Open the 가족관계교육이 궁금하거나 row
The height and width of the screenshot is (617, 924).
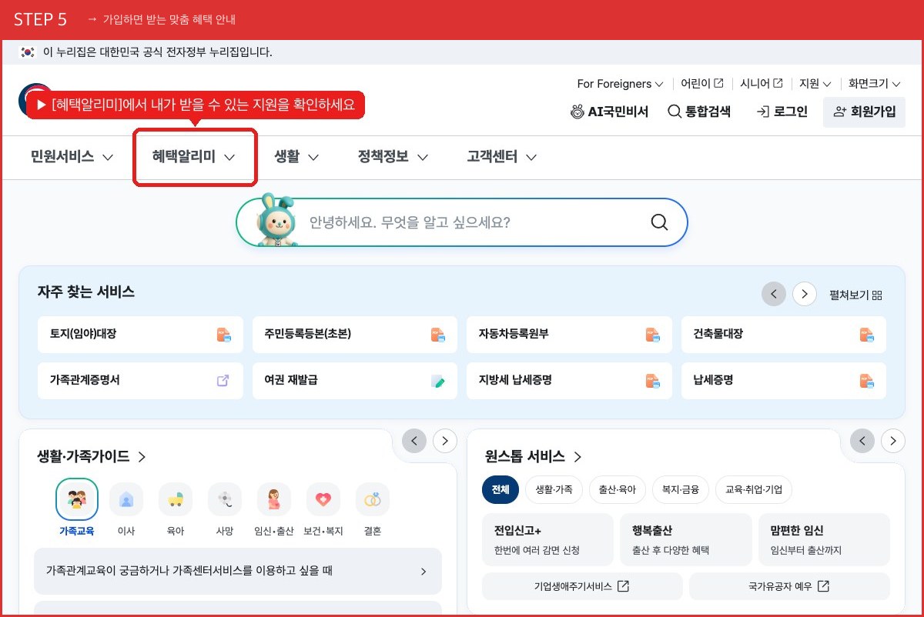238,572
